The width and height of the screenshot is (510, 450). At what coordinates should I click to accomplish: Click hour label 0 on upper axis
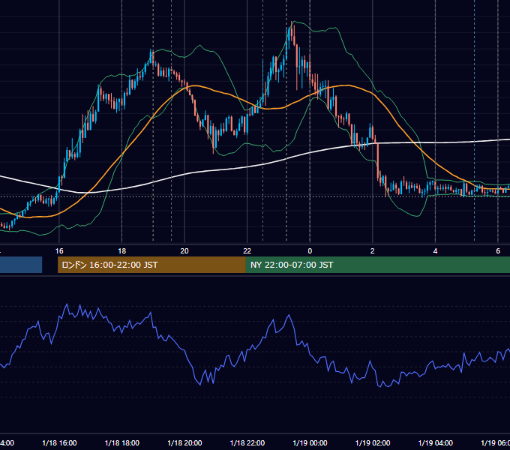tap(310, 251)
